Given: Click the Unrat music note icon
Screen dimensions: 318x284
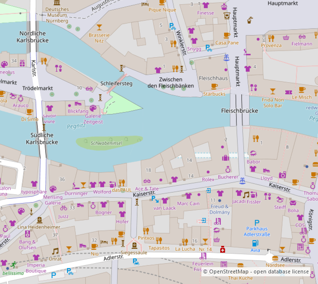Looking at the screenshot, I should pyautogui.click(x=55, y=251).
